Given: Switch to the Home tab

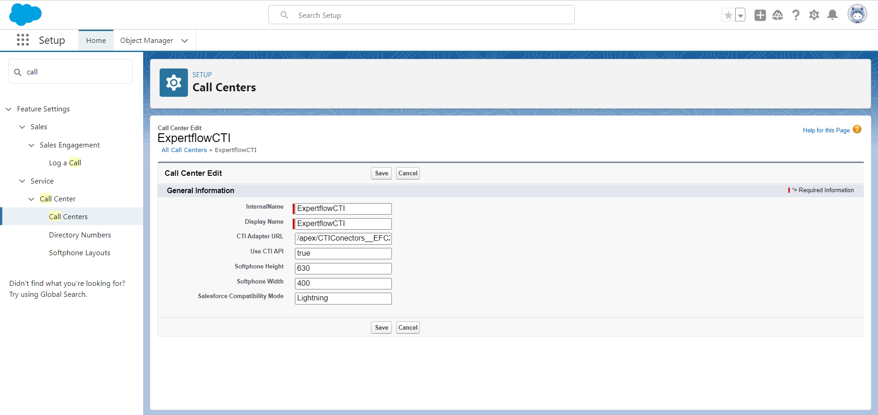Looking at the screenshot, I should pos(96,41).
